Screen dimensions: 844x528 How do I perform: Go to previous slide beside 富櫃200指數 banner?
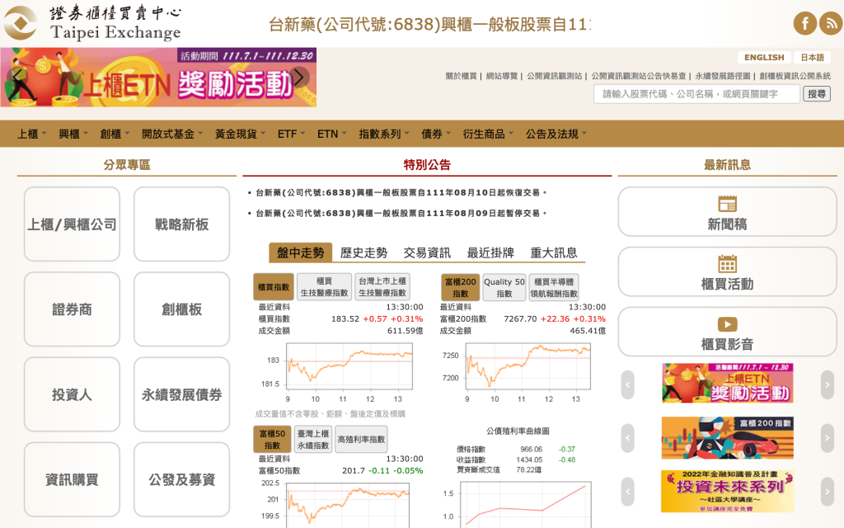[627, 438]
